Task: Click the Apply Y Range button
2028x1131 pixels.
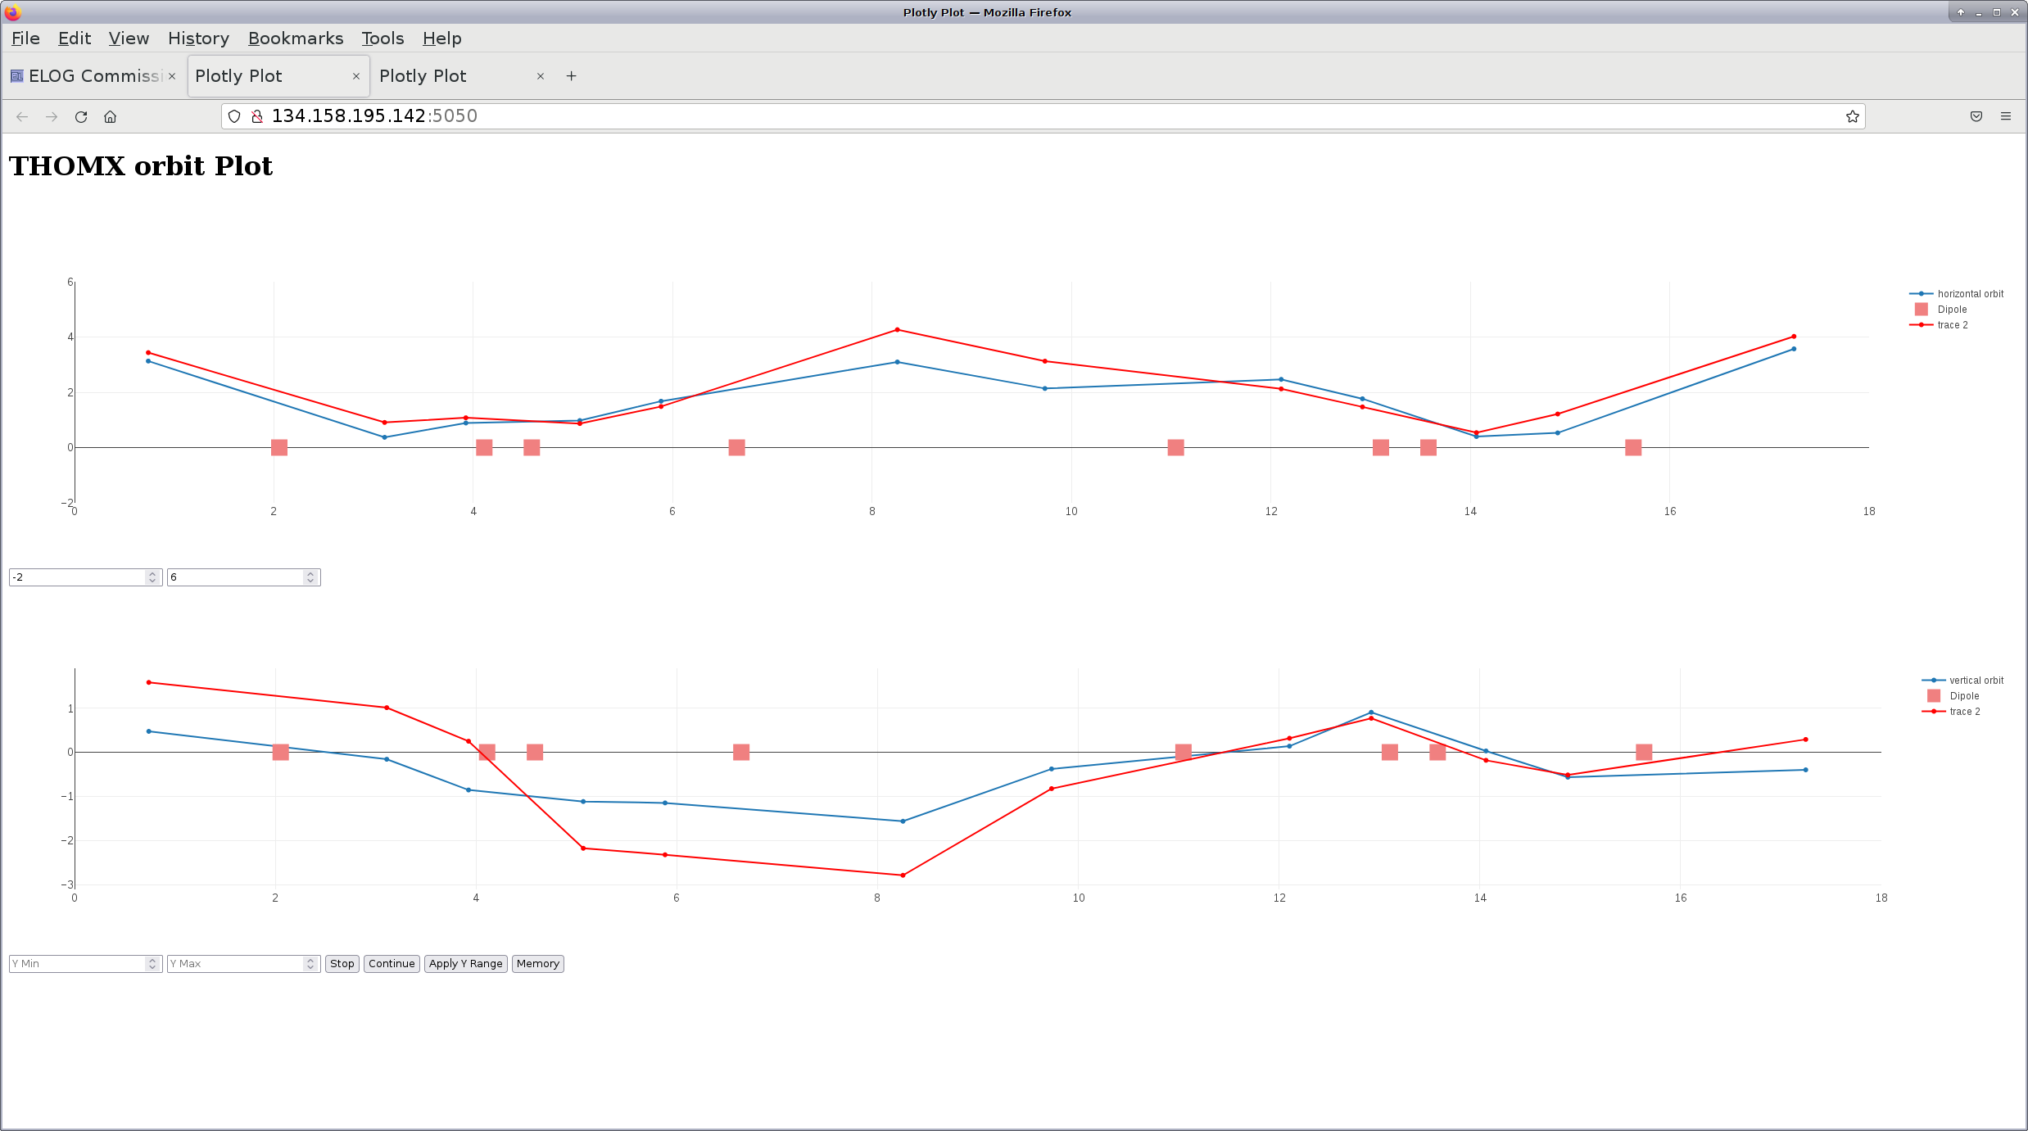Action: (x=465, y=964)
